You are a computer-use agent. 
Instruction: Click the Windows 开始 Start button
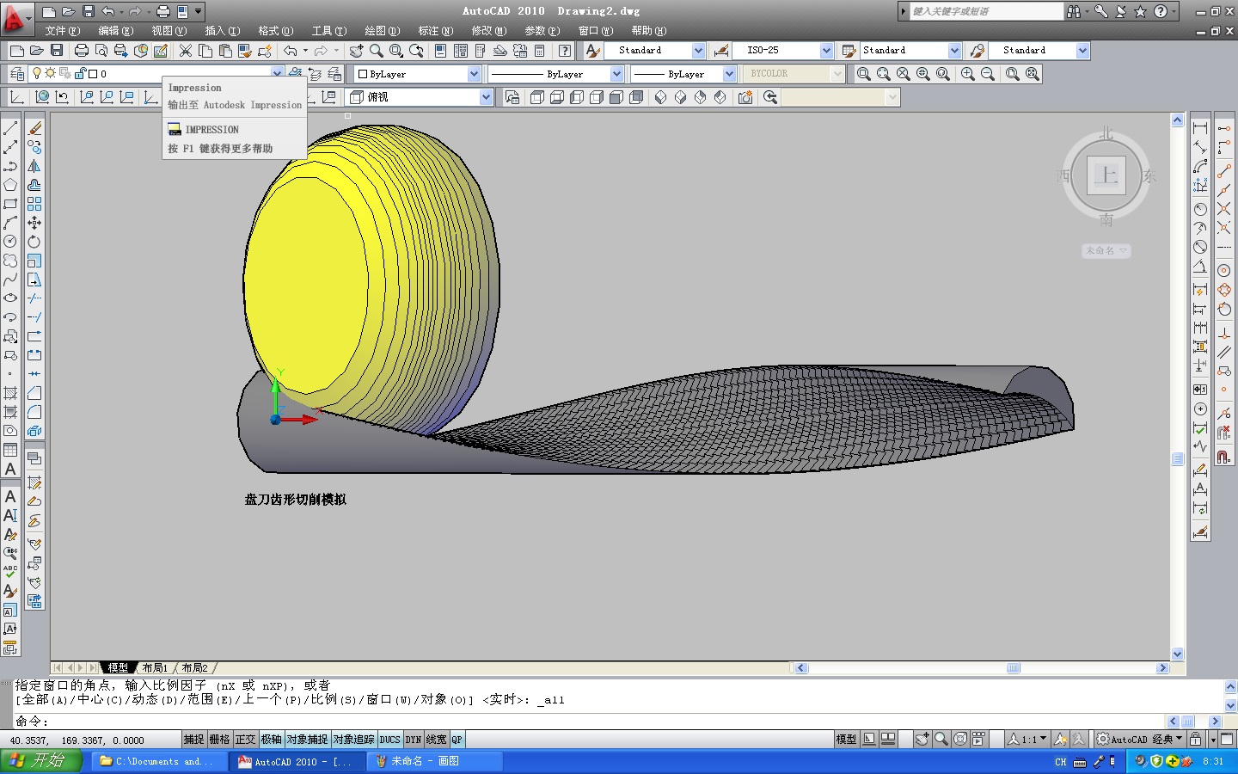[41, 761]
